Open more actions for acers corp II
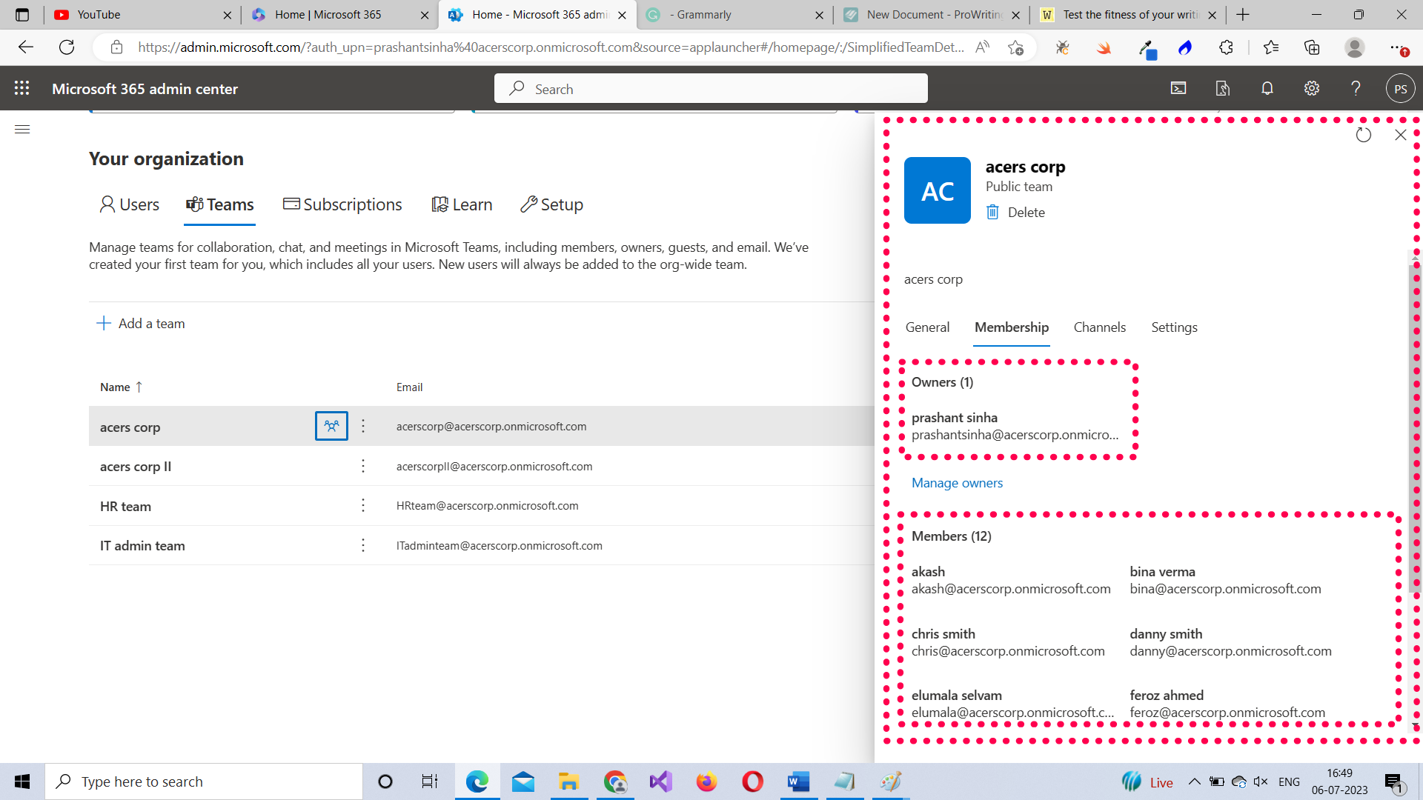This screenshot has width=1423, height=800. tap(363, 466)
